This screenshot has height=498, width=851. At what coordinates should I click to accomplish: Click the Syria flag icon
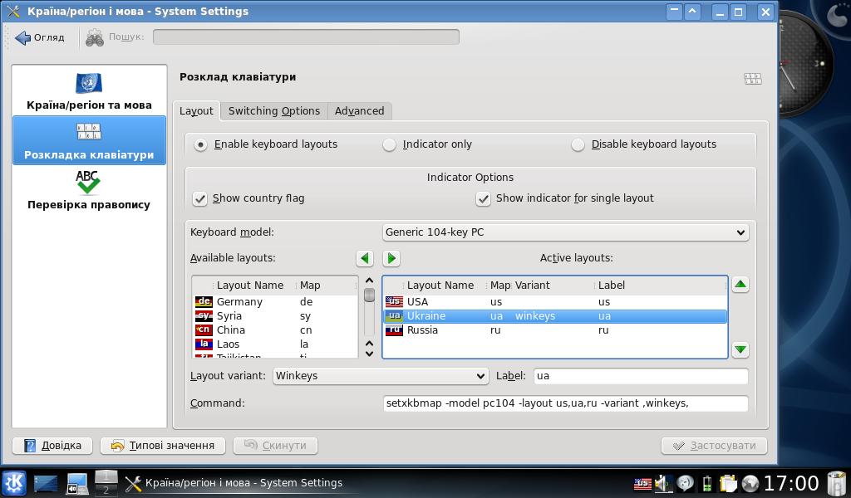coord(204,316)
